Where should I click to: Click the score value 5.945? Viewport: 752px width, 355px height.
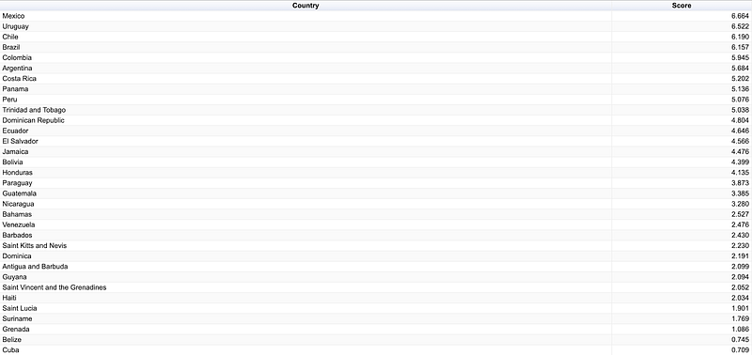pos(740,57)
